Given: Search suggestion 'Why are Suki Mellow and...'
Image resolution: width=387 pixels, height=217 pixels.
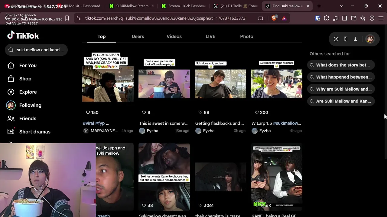Looking at the screenshot, I should (341, 89).
